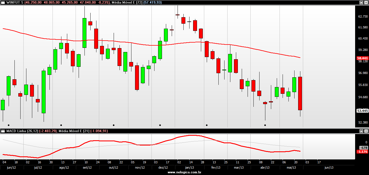Image resolution: width=369 pixels, height=175 pixels.
Task: Click the -1.176 MACD value tag
Action: coord(362,152)
